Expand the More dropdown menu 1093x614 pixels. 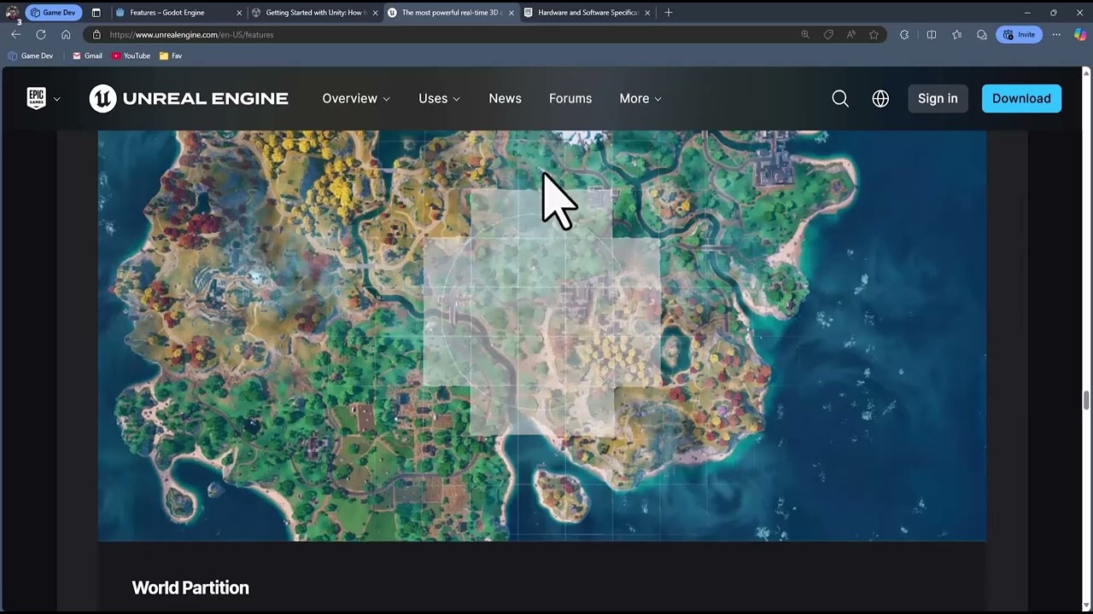click(640, 99)
